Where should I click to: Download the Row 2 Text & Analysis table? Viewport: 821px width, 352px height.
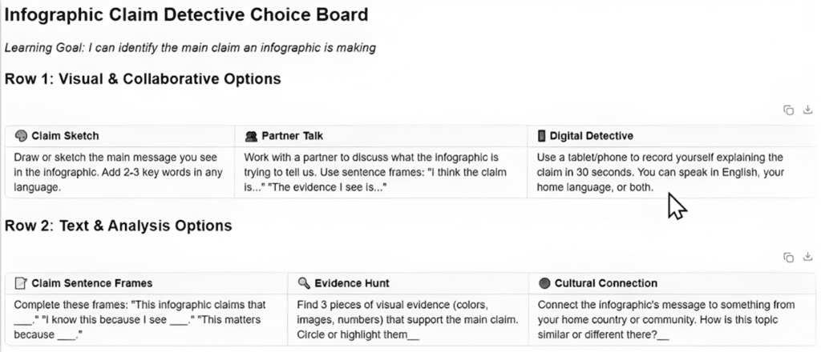pos(807,257)
